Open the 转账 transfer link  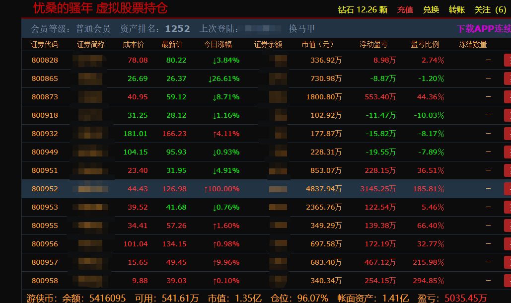coord(456,9)
